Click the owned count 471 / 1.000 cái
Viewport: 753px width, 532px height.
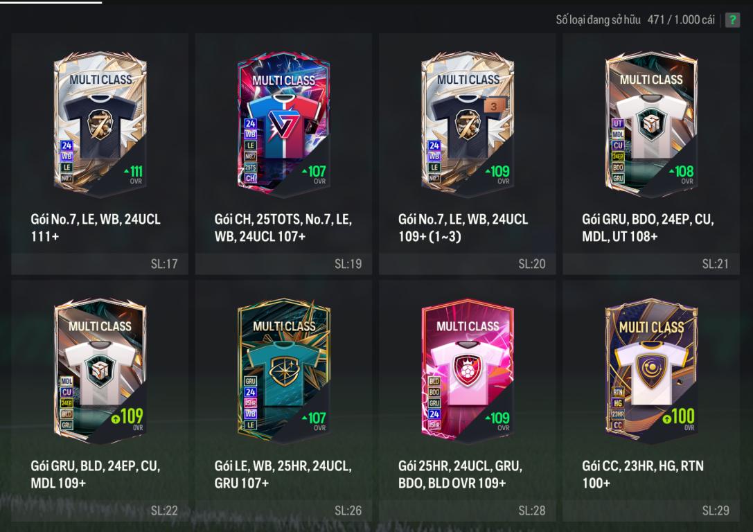pos(681,19)
